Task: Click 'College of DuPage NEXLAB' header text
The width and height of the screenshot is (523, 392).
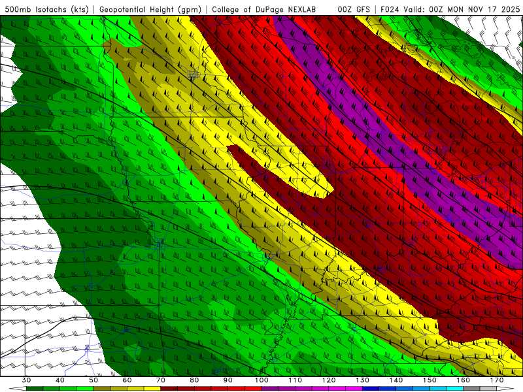Action: coord(264,9)
